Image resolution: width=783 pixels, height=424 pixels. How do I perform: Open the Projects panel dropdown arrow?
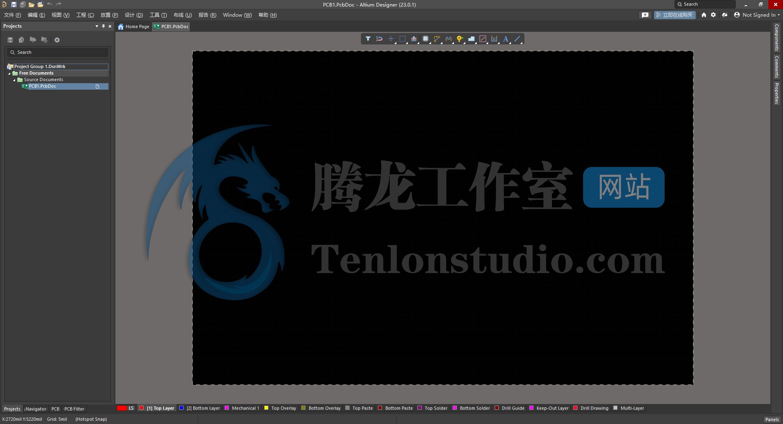tap(97, 26)
